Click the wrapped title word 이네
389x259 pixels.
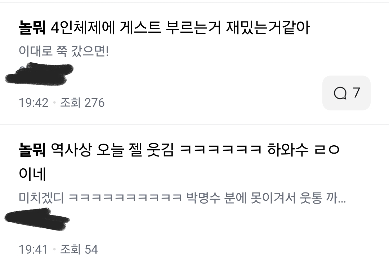[32, 174]
